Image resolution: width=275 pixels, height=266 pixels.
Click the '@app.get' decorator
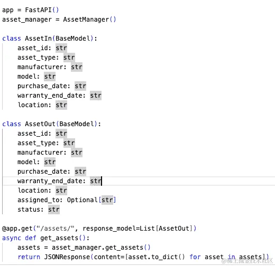click(17, 229)
